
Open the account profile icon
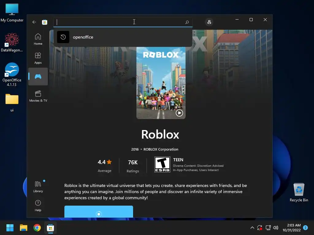[209, 22]
